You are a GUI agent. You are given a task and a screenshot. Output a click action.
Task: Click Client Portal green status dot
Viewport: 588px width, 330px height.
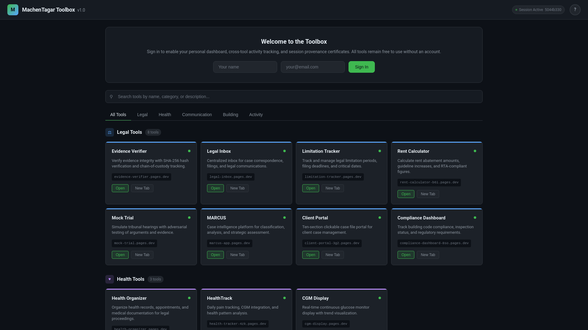pyautogui.click(x=380, y=218)
